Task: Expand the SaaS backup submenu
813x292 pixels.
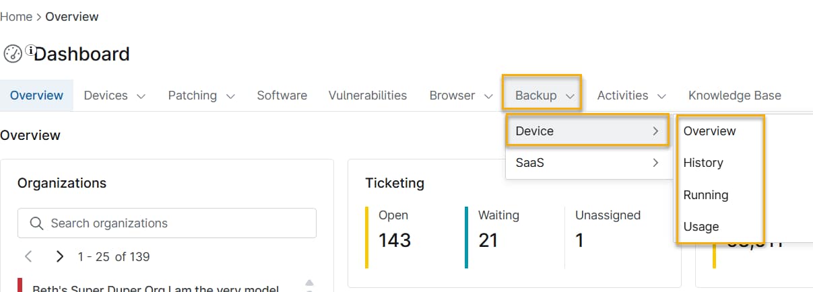Action: 587,163
